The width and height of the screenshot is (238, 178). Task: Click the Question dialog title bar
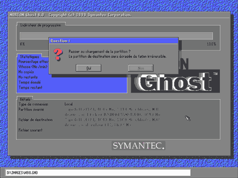pos(113,41)
